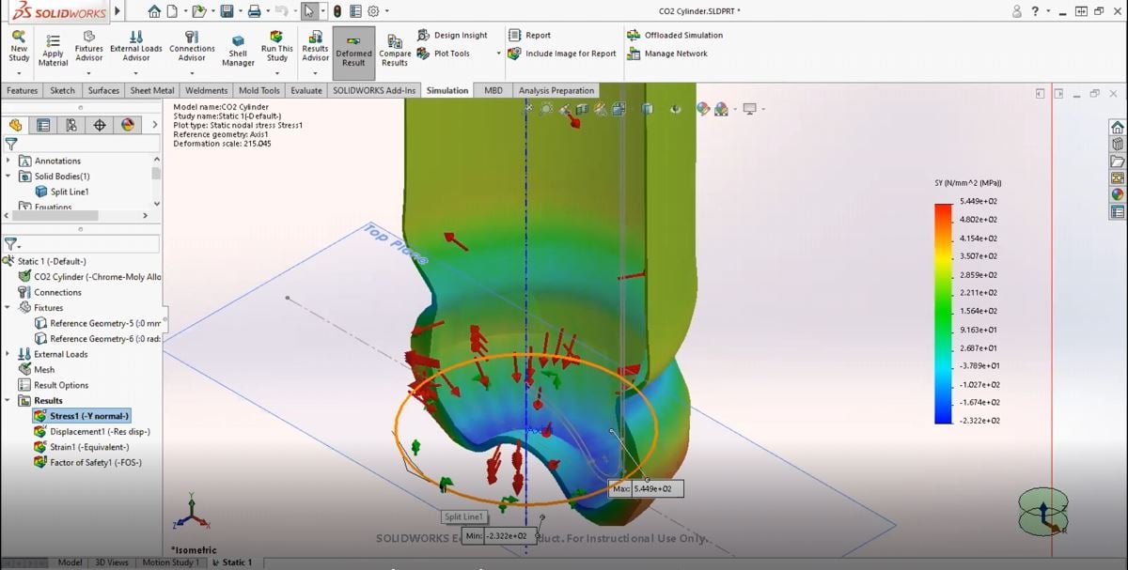Click the Report button
The height and width of the screenshot is (570, 1128).
[531, 35]
